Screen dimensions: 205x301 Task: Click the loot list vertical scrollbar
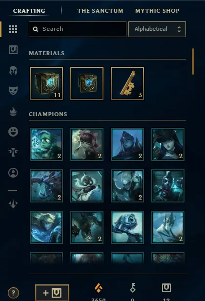click(193, 61)
